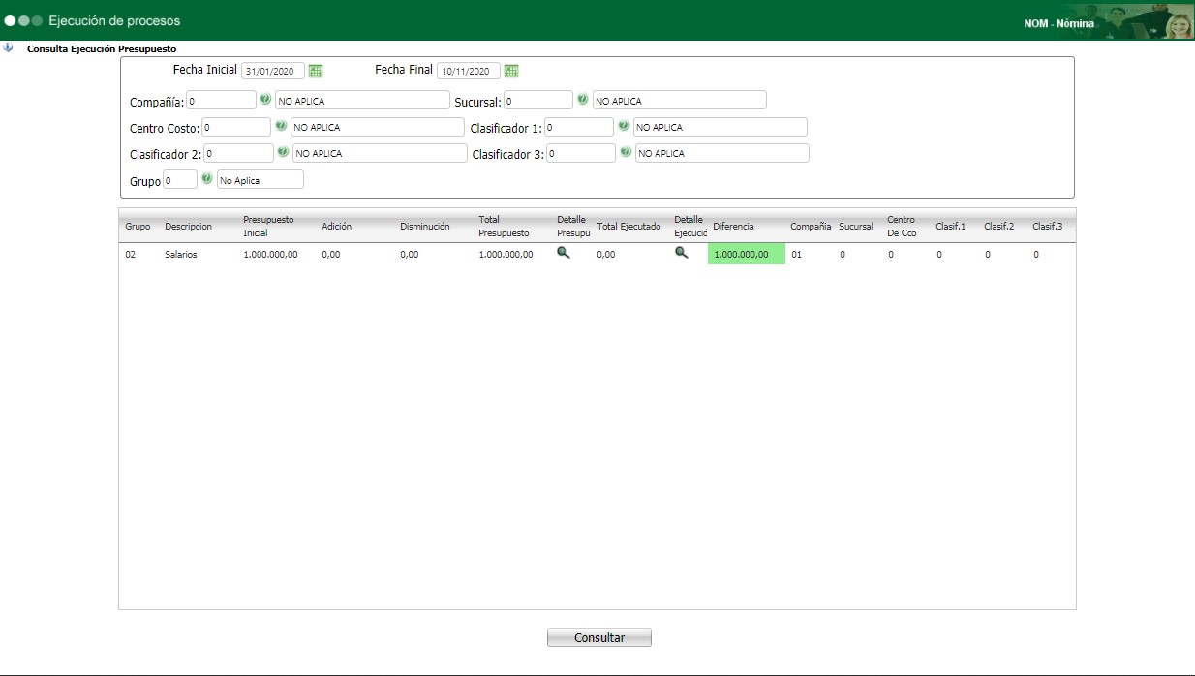1195x676 pixels.
Task: Click the Diferencia column header
Action: pyautogui.click(x=733, y=226)
